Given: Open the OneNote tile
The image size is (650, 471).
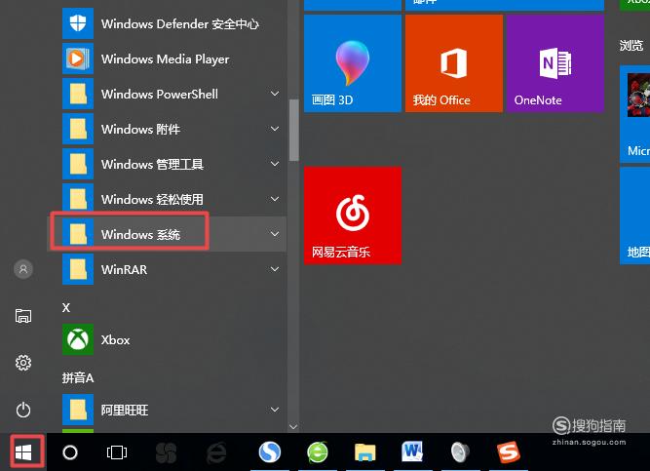Looking at the screenshot, I should (x=555, y=63).
